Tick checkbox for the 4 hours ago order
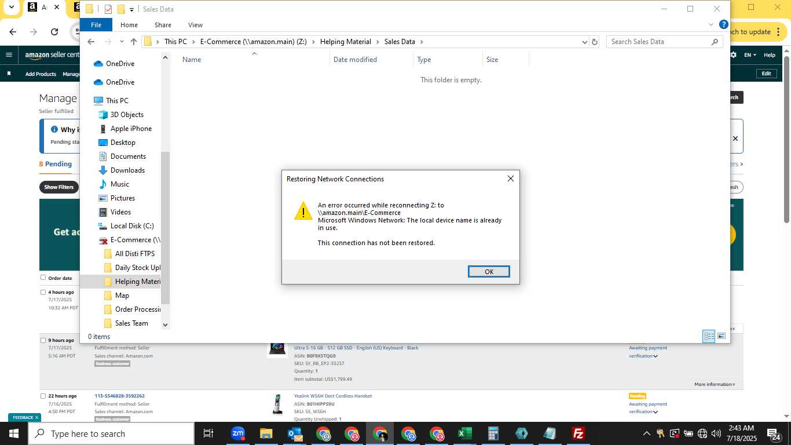 pos(43,292)
